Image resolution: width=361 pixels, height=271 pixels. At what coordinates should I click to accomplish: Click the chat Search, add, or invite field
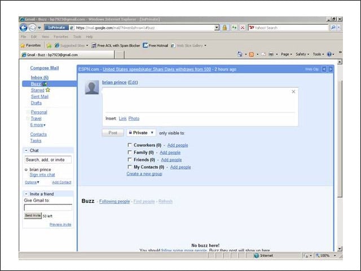[x=48, y=160]
